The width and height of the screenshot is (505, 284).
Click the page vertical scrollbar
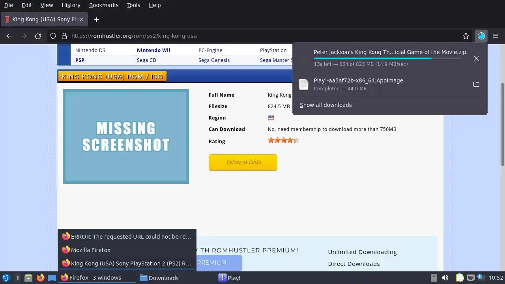click(x=503, y=124)
